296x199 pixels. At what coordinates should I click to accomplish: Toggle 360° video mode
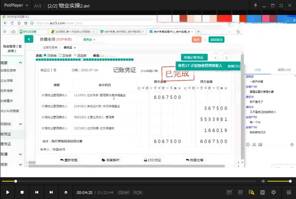[x=230, y=192]
